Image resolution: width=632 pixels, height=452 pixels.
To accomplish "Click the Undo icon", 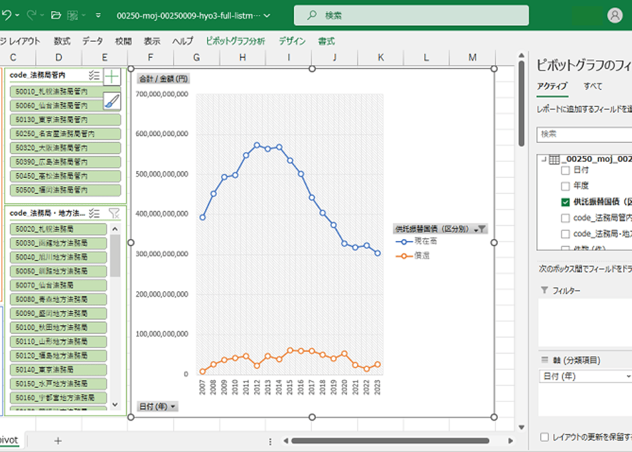I will click(x=6, y=15).
